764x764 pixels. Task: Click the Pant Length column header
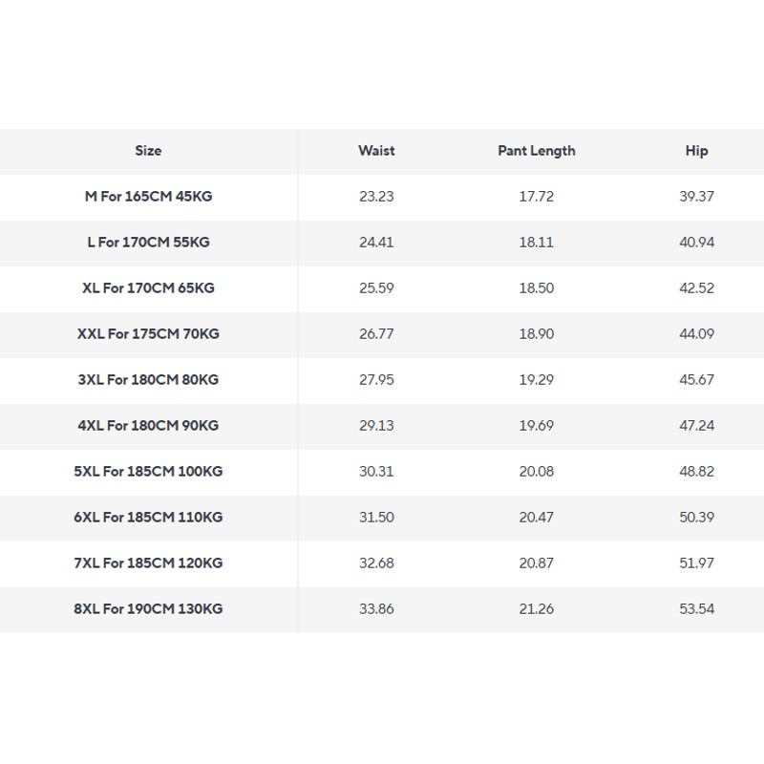coord(537,151)
